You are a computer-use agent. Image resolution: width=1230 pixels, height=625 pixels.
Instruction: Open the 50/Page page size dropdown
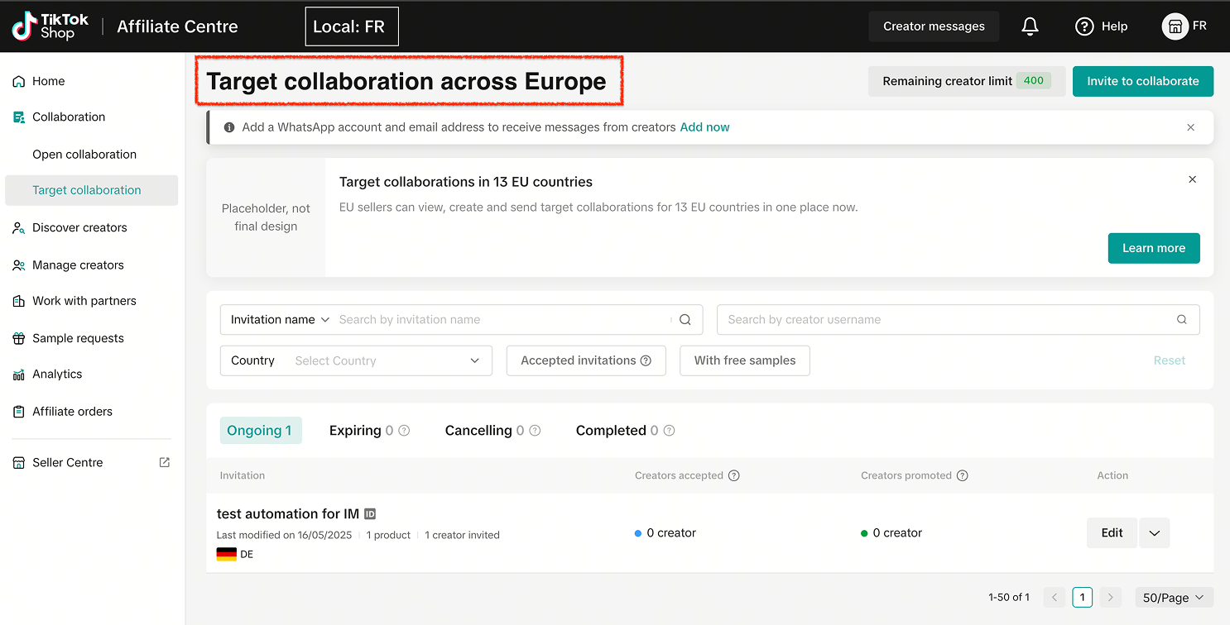tap(1174, 598)
